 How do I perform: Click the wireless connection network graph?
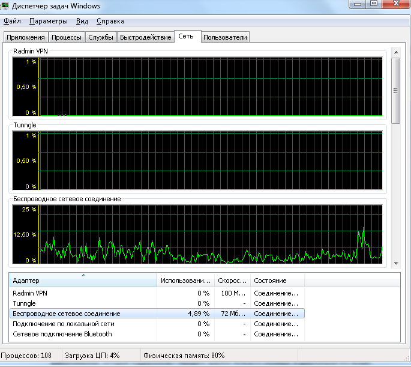(x=197, y=234)
